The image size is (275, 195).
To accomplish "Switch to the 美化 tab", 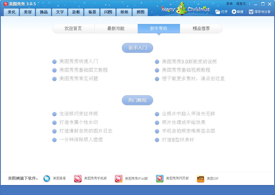I will pos(11,12).
